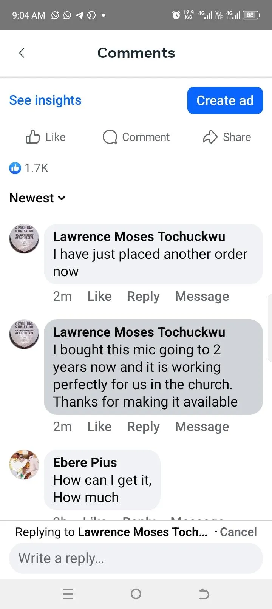Open the blue like reaction count 1.7K
Viewport: 272px width, 609px height.
pos(29,168)
